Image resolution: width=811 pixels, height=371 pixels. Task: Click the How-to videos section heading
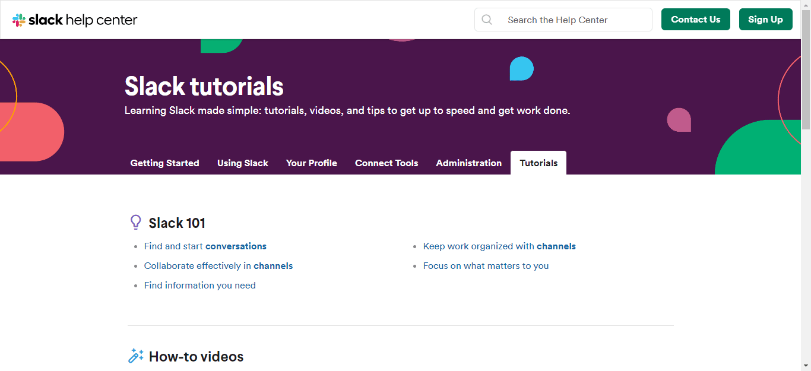coord(196,356)
